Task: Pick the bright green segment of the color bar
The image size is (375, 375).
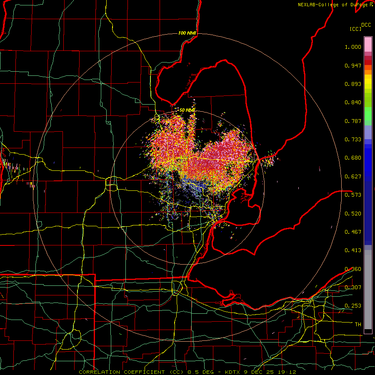Action: coord(368,114)
